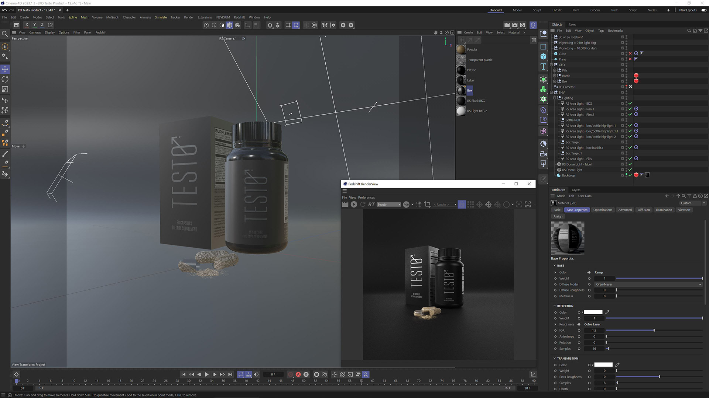
Task: Click the Assign button in material attributes
Action: pyautogui.click(x=558, y=216)
